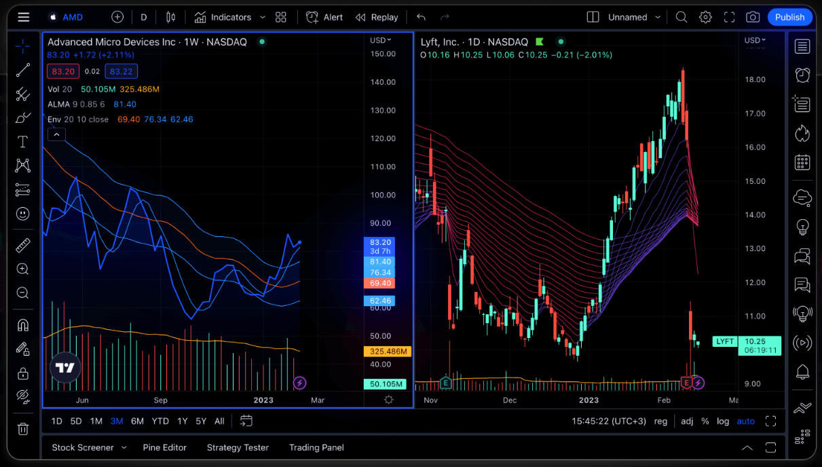Remove drawings with trash icon
The width and height of the screenshot is (822, 467).
pyautogui.click(x=22, y=428)
